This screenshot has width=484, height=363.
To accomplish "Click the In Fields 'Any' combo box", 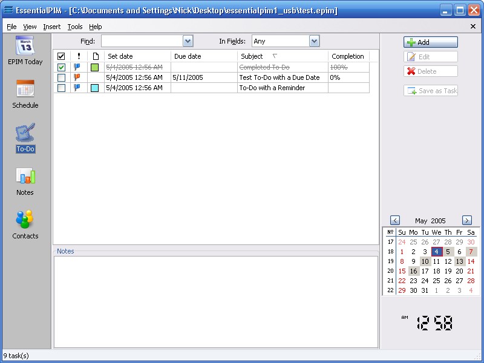I will point(286,41).
